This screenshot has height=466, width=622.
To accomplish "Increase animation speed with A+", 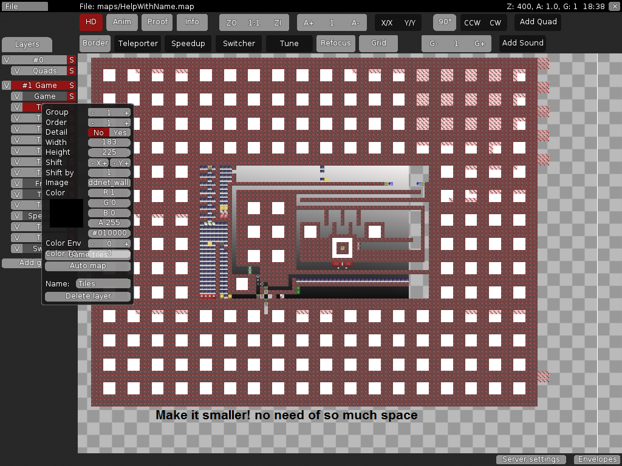I will pyautogui.click(x=309, y=22).
